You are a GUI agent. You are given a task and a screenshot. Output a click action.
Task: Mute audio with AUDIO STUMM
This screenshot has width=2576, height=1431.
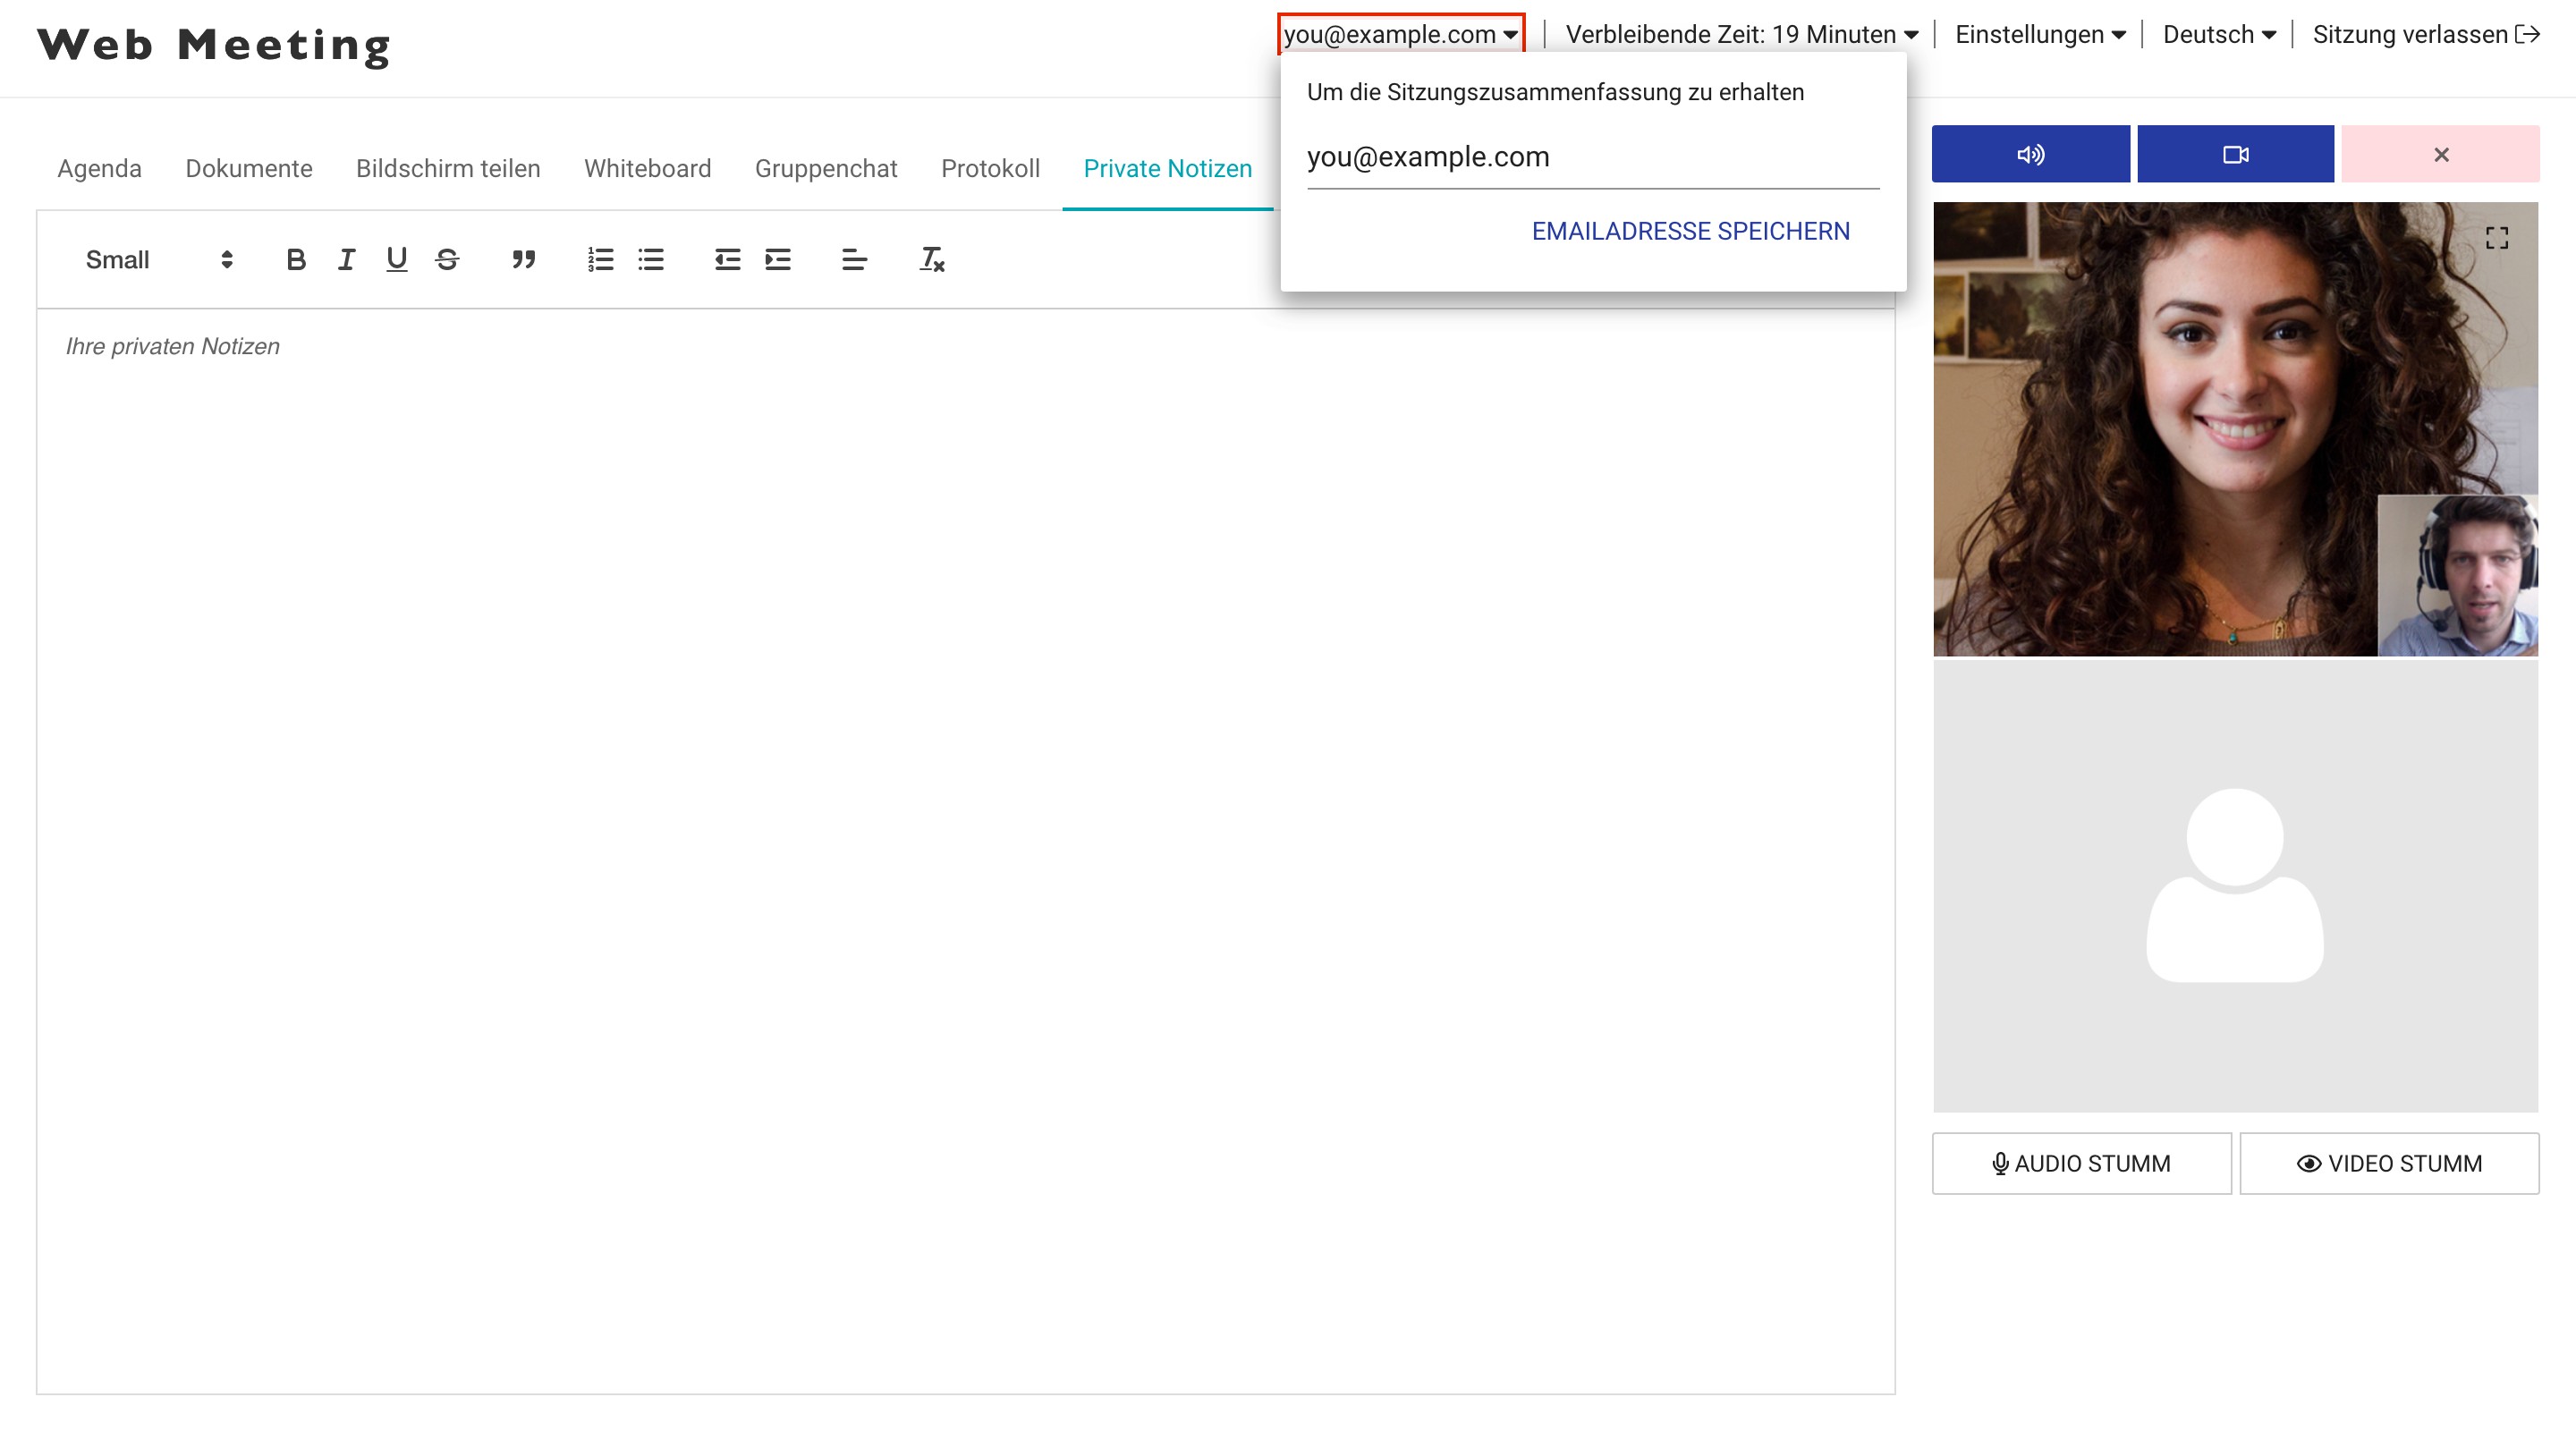coord(2081,1163)
